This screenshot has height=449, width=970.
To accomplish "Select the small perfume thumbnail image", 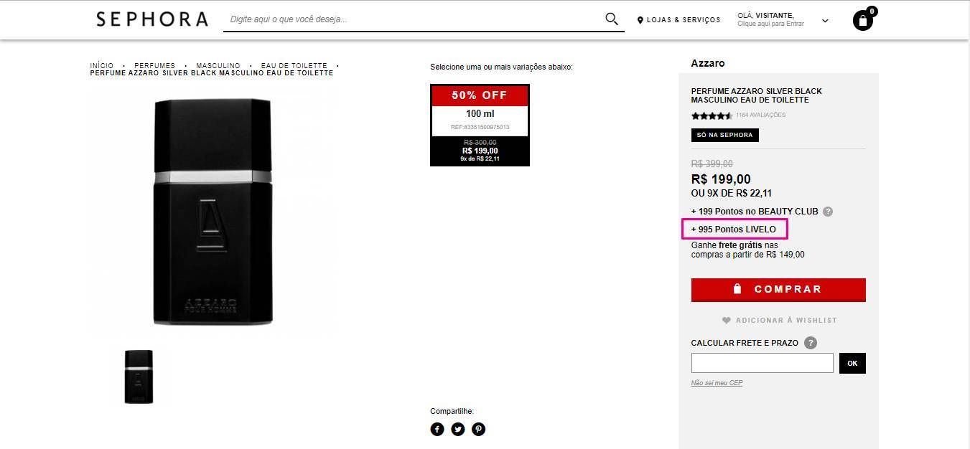I will [139, 377].
